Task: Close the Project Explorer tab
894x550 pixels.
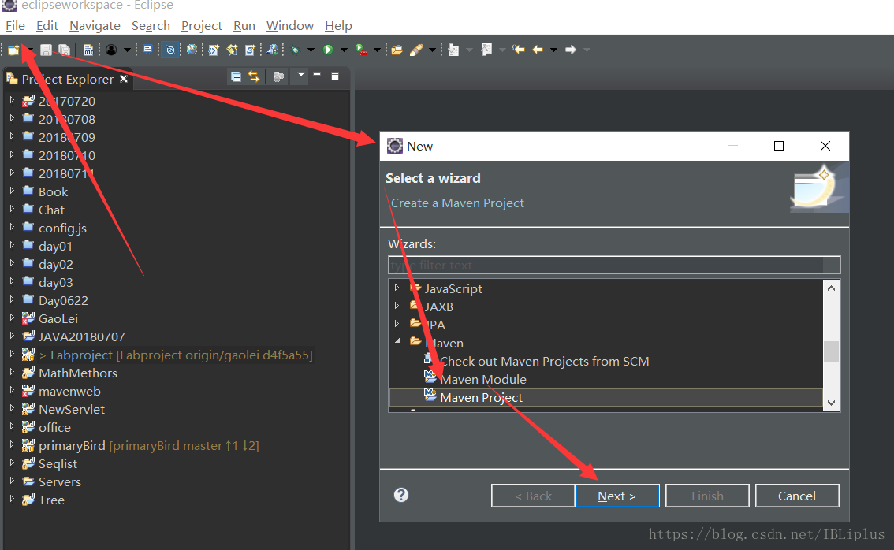Action: [124, 79]
